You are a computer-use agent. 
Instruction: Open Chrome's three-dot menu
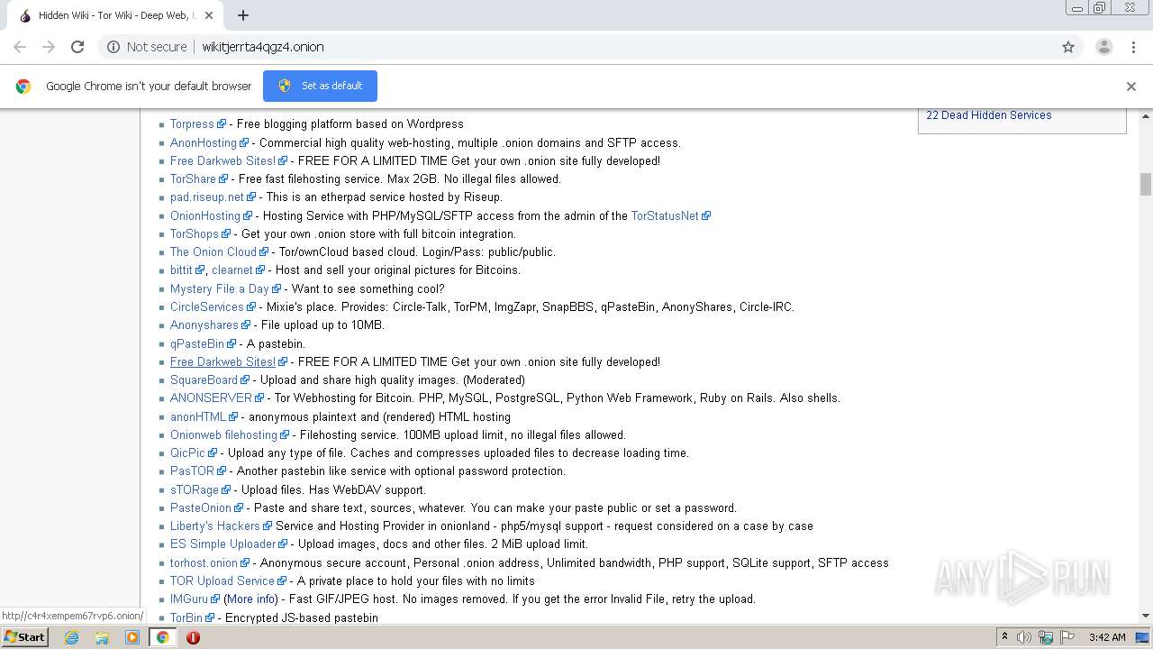tap(1133, 47)
